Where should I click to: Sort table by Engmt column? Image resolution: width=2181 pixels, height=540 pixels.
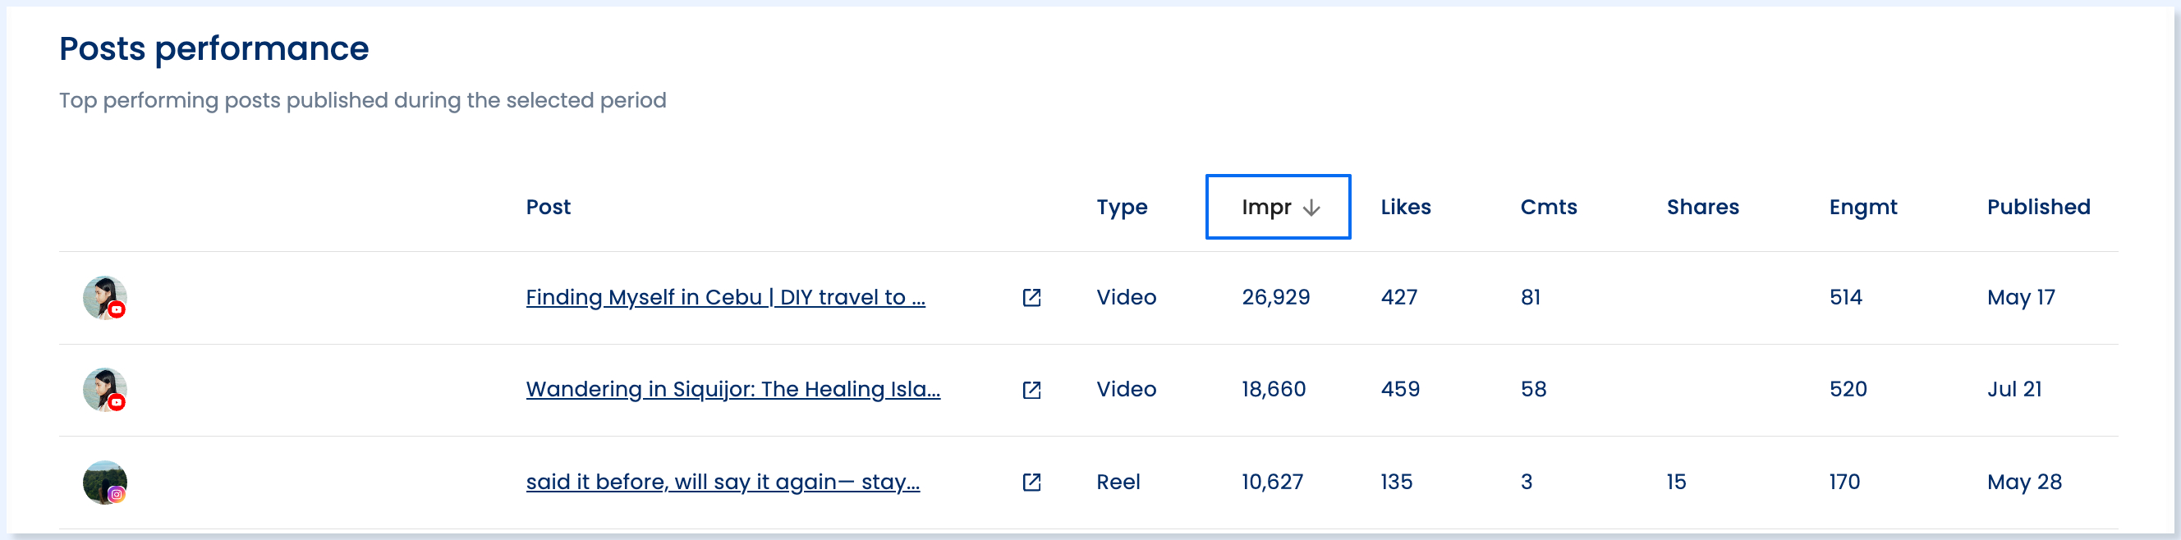(x=1862, y=208)
